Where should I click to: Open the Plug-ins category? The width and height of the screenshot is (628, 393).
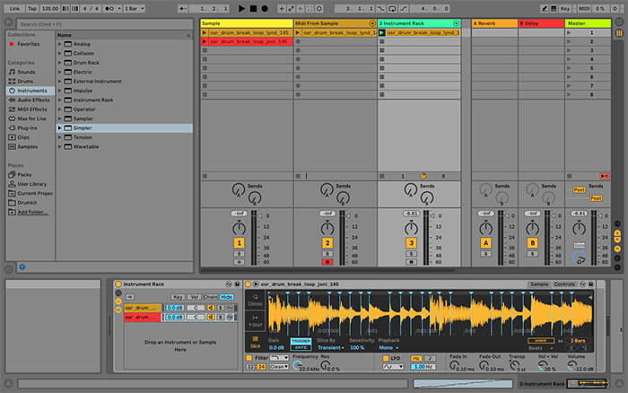pos(27,128)
